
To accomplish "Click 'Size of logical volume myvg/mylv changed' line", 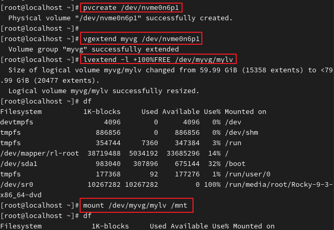I will 171,70.
